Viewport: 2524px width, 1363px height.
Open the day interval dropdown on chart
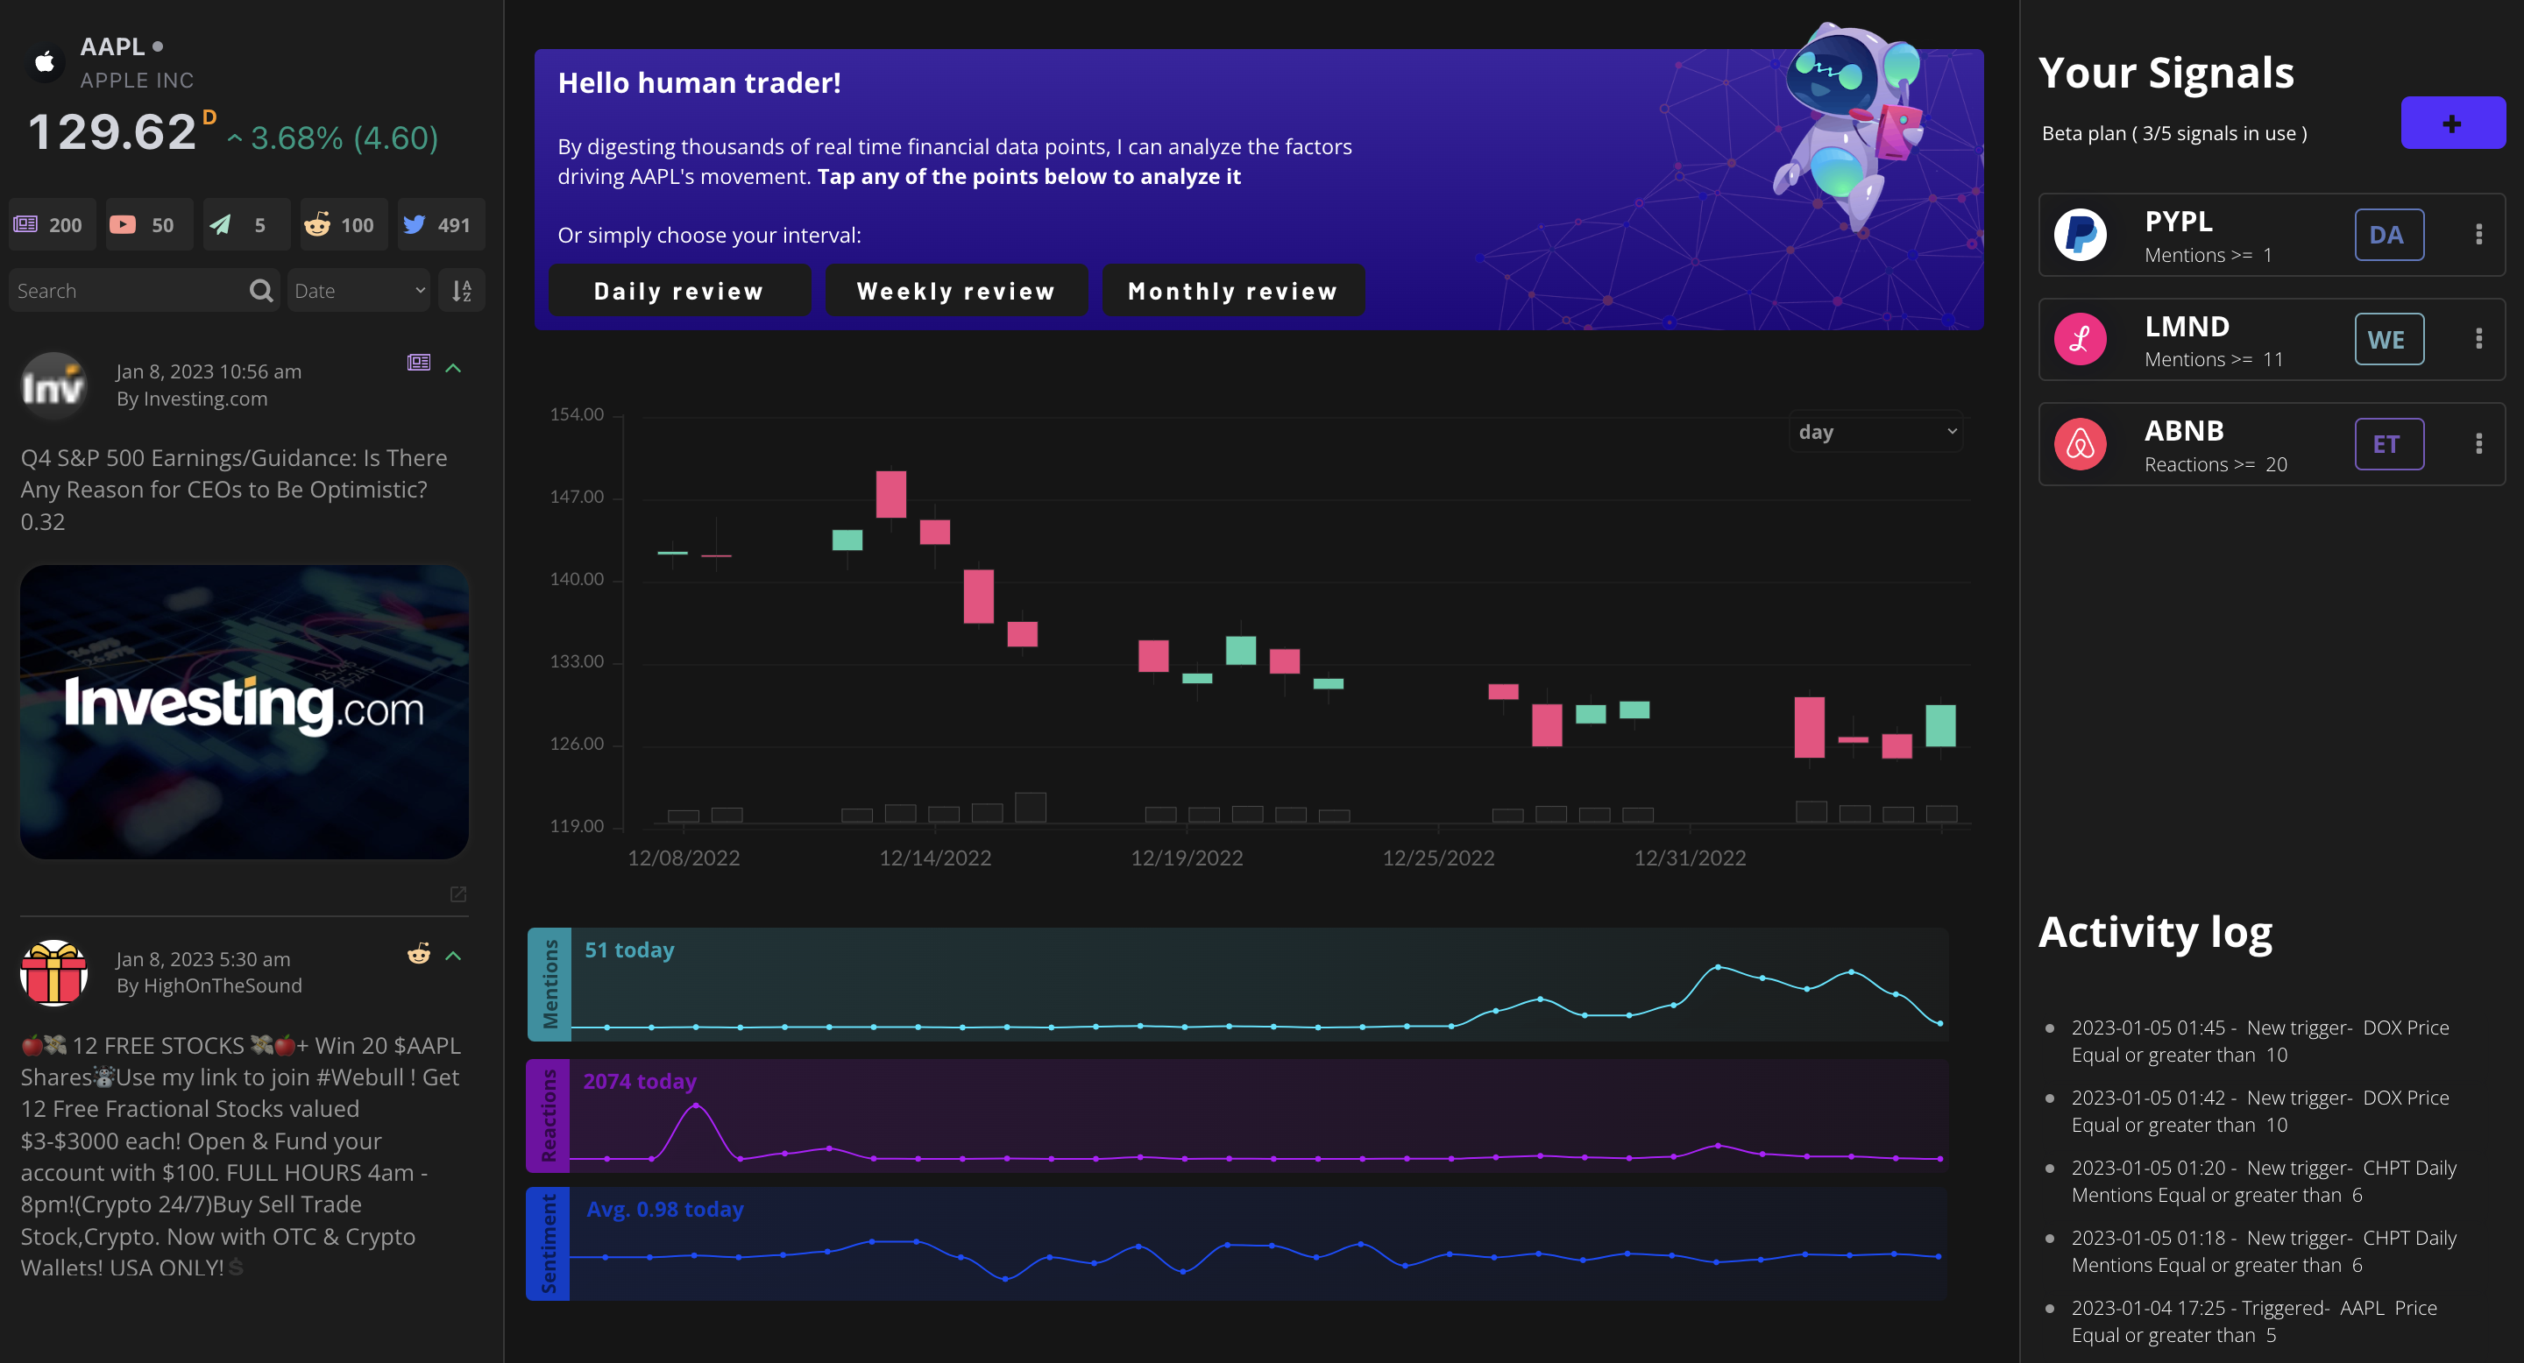[x=1876, y=432]
